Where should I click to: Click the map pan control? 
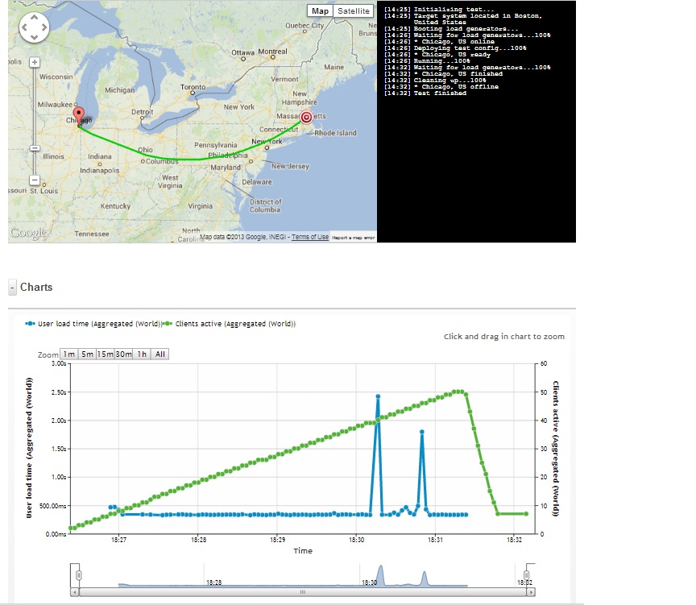tap(35, 29)
